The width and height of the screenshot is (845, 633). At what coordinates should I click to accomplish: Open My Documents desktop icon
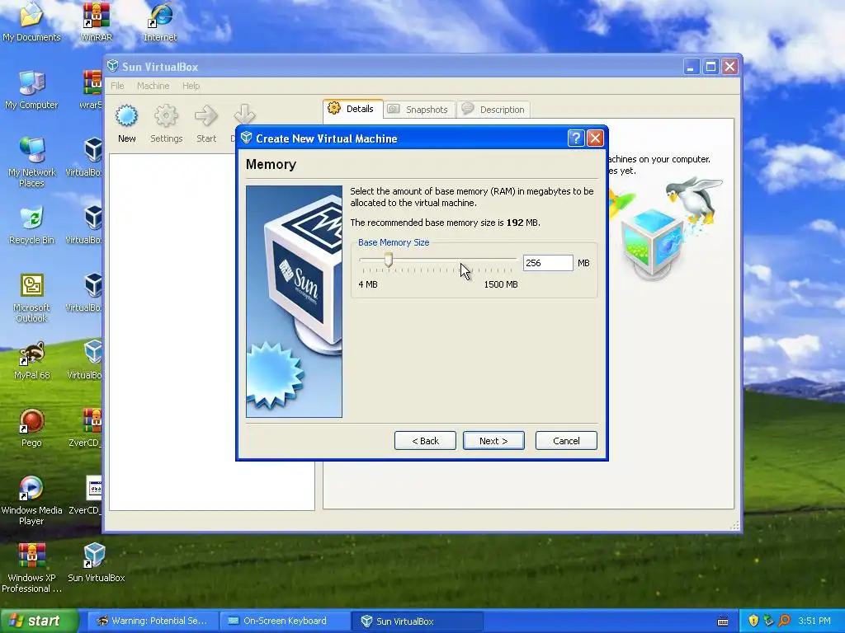pyautogui.click(x=31, y=21)
